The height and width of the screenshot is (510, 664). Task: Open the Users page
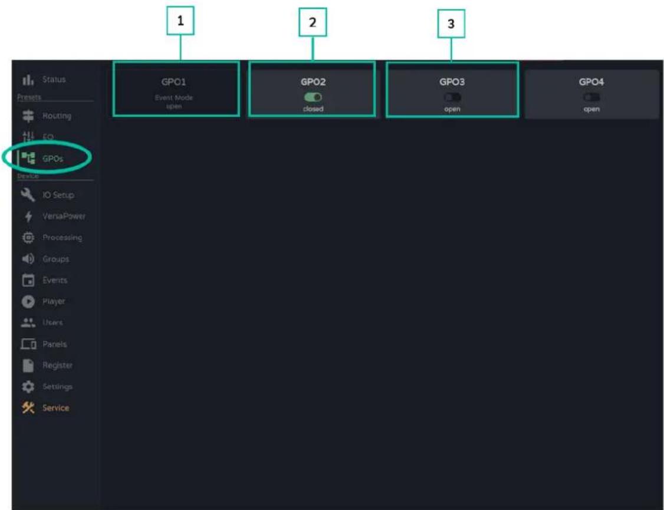point(52,323)
